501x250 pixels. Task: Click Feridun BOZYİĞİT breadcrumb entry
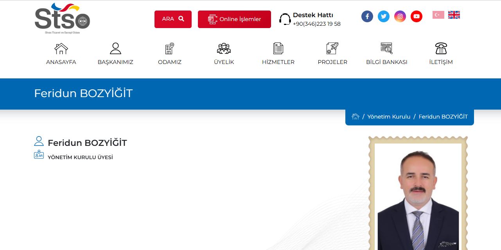point(443,117)
